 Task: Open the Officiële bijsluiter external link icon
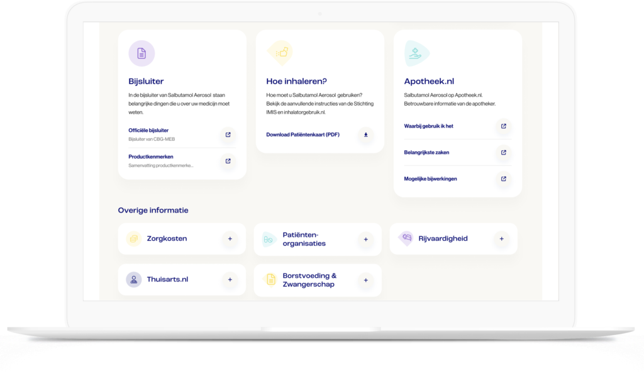pos(228,134)
